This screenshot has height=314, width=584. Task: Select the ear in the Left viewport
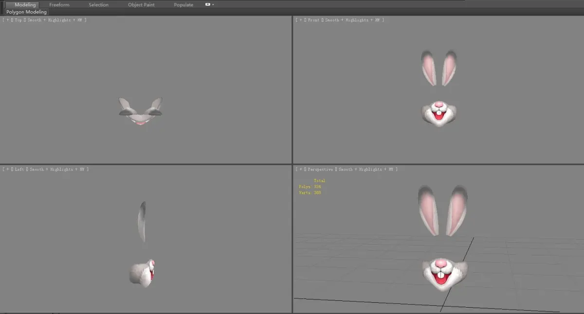click(142, 222)
